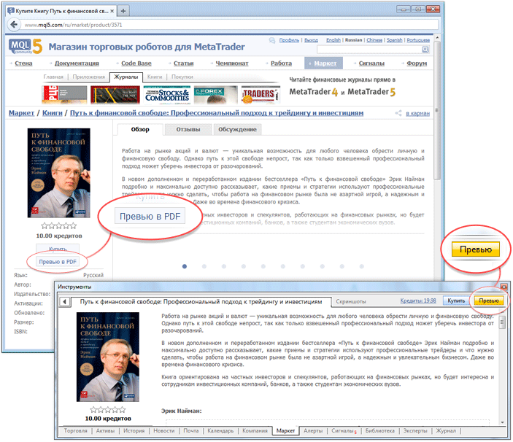Click the book cover image on web page

click(59, 173)
